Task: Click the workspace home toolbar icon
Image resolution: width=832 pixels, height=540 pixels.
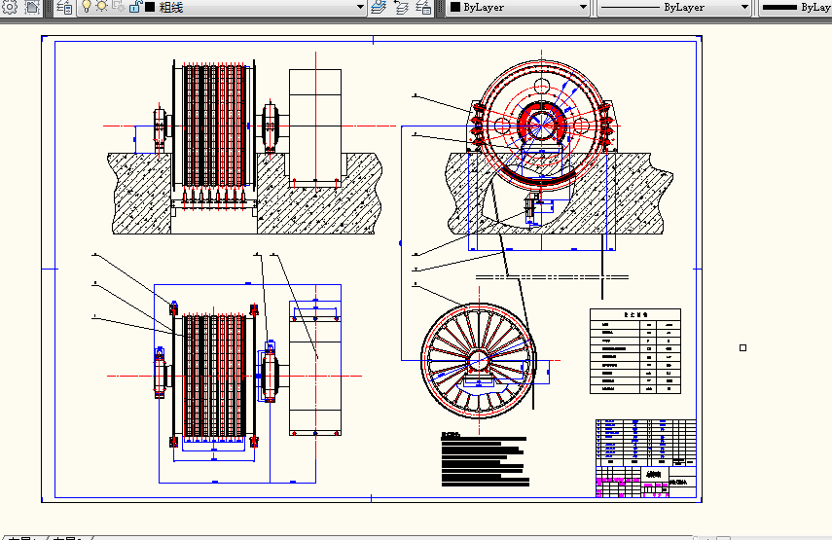Action: click(x=32, y=7)
